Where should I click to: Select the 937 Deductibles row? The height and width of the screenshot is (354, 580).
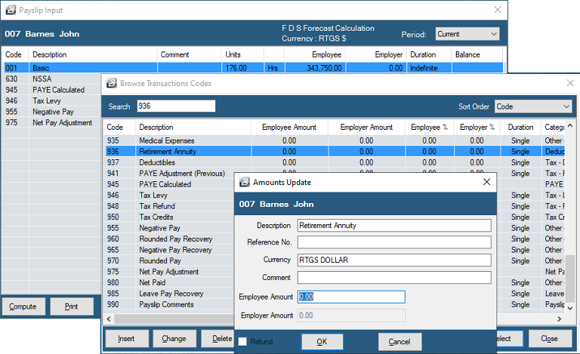[335, 162]
